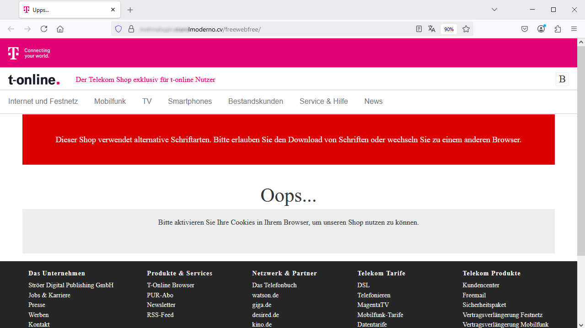585x328 pixels.
Task: Open the MagentaTV link
Action: click(x=374, y=305)
